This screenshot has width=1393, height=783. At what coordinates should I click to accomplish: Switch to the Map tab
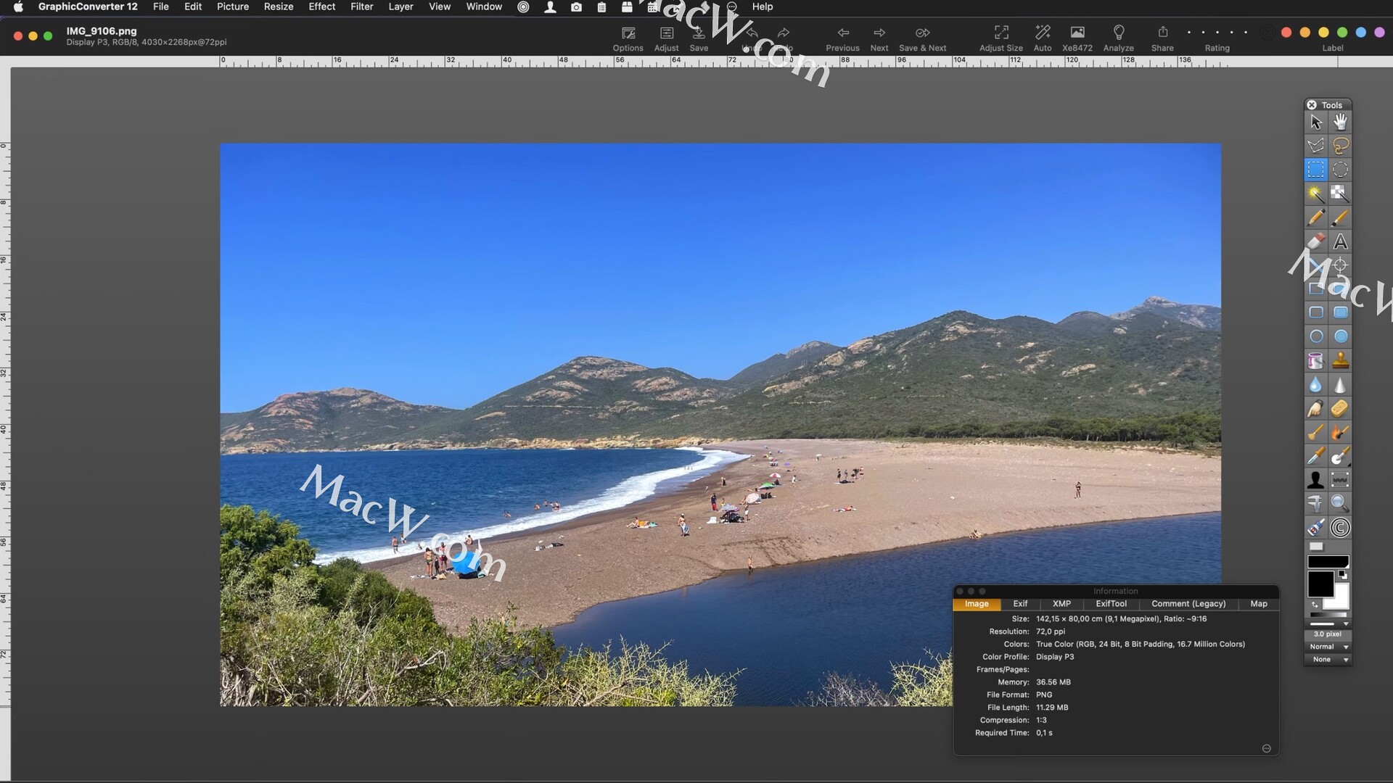pos(1259,604)
